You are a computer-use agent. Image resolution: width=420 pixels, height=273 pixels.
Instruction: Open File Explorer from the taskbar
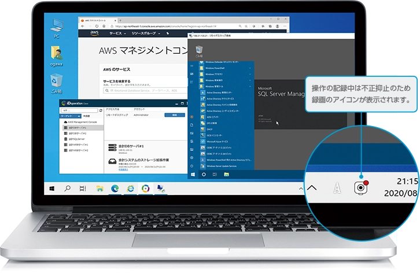[100, 188]
